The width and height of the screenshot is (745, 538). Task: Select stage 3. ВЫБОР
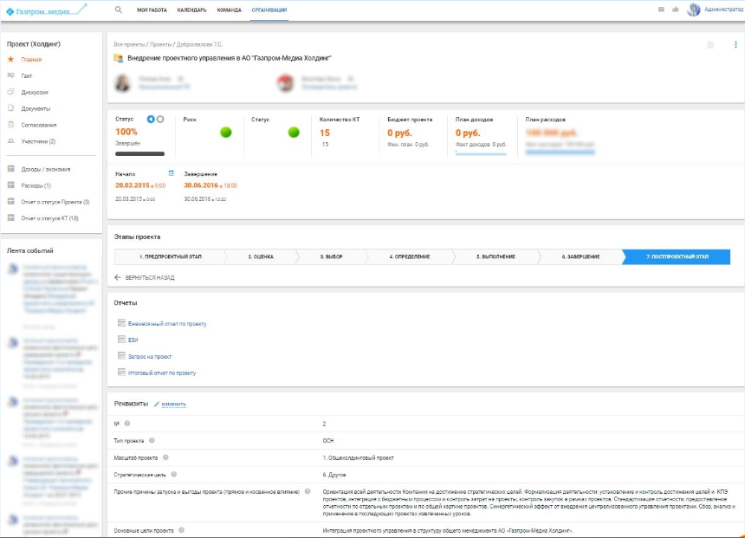tap(331, 256)
